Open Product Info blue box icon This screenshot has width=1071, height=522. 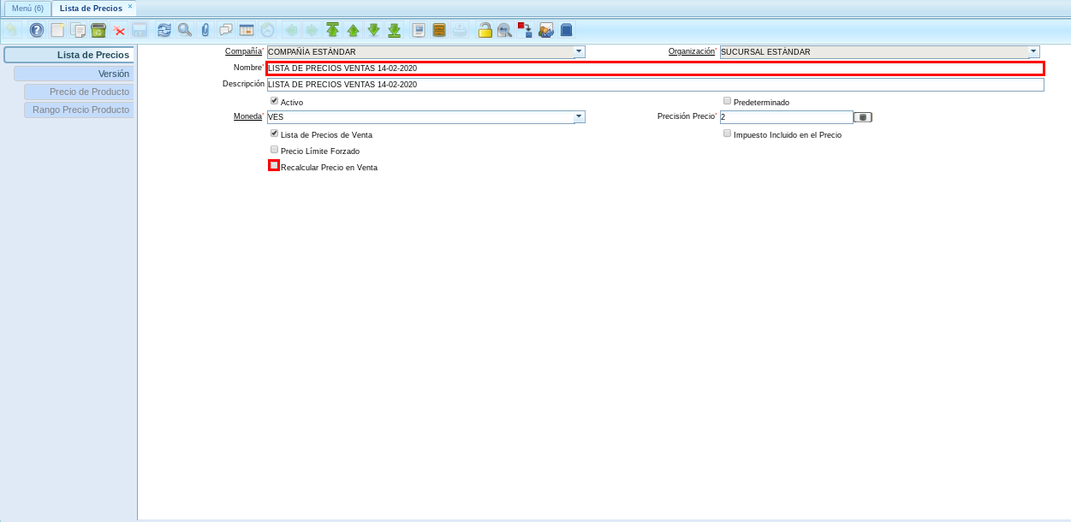[x=567, y=30]
